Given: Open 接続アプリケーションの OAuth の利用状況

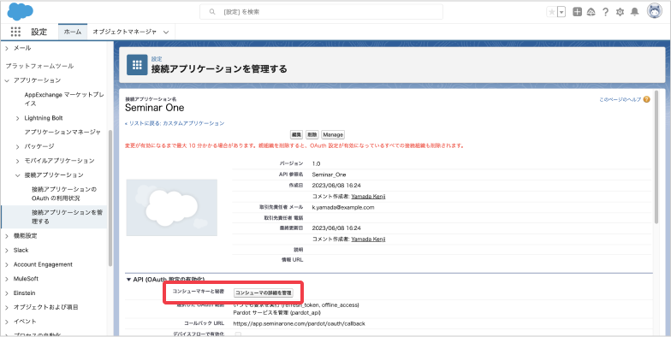Looking at the screenshot, I should coord(64,193).
